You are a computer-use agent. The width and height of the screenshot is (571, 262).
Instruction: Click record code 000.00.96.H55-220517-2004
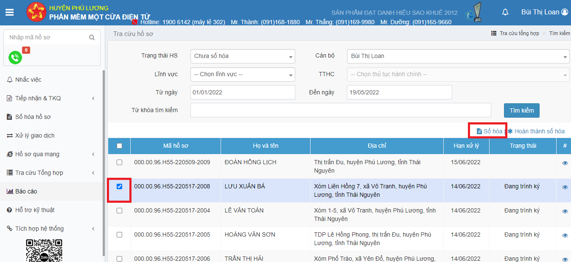[172, 210]
